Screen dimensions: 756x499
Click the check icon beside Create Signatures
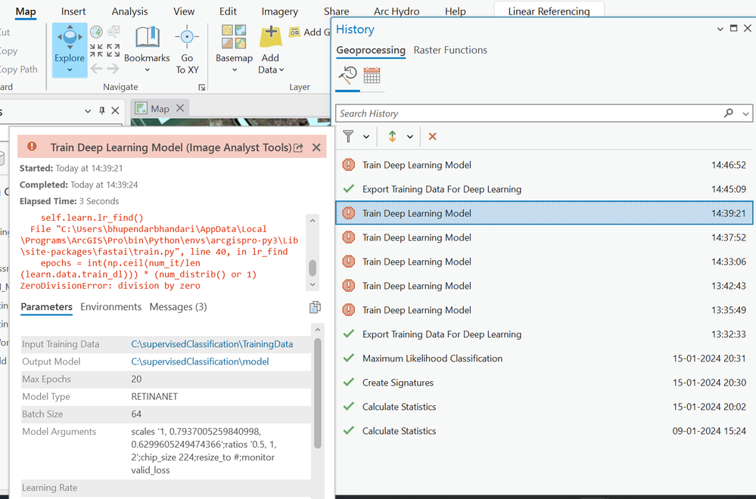(x=349, y=383)
